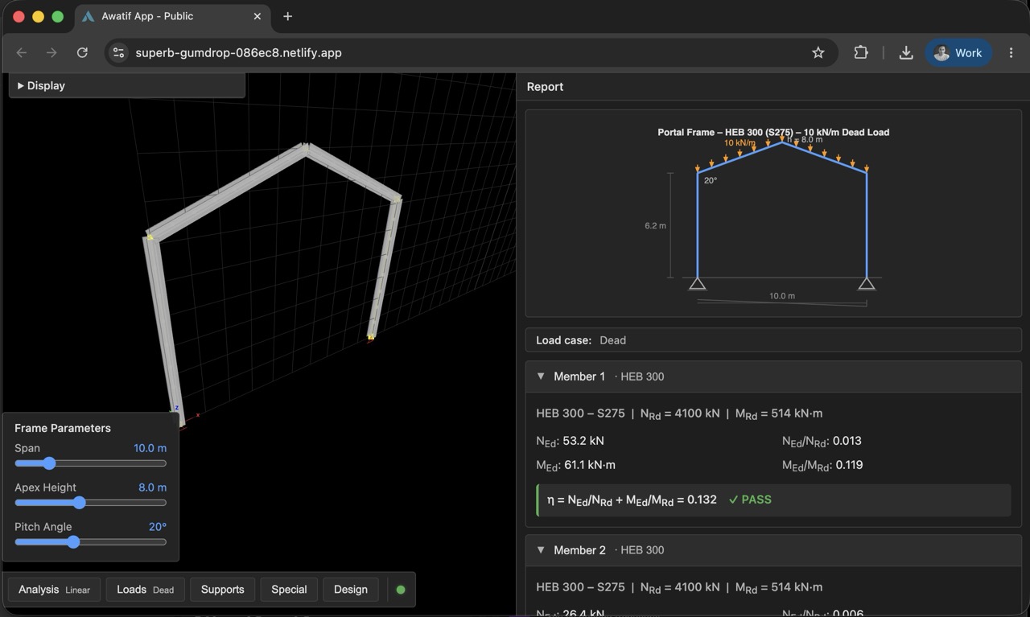Click left pinned support in report diagram

[698, 283]
